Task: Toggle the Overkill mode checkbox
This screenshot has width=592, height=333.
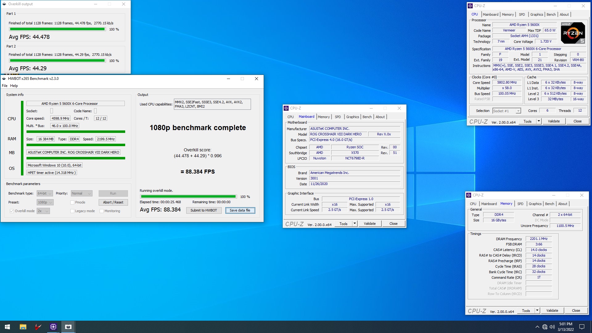Action: [x=12, y=211]
